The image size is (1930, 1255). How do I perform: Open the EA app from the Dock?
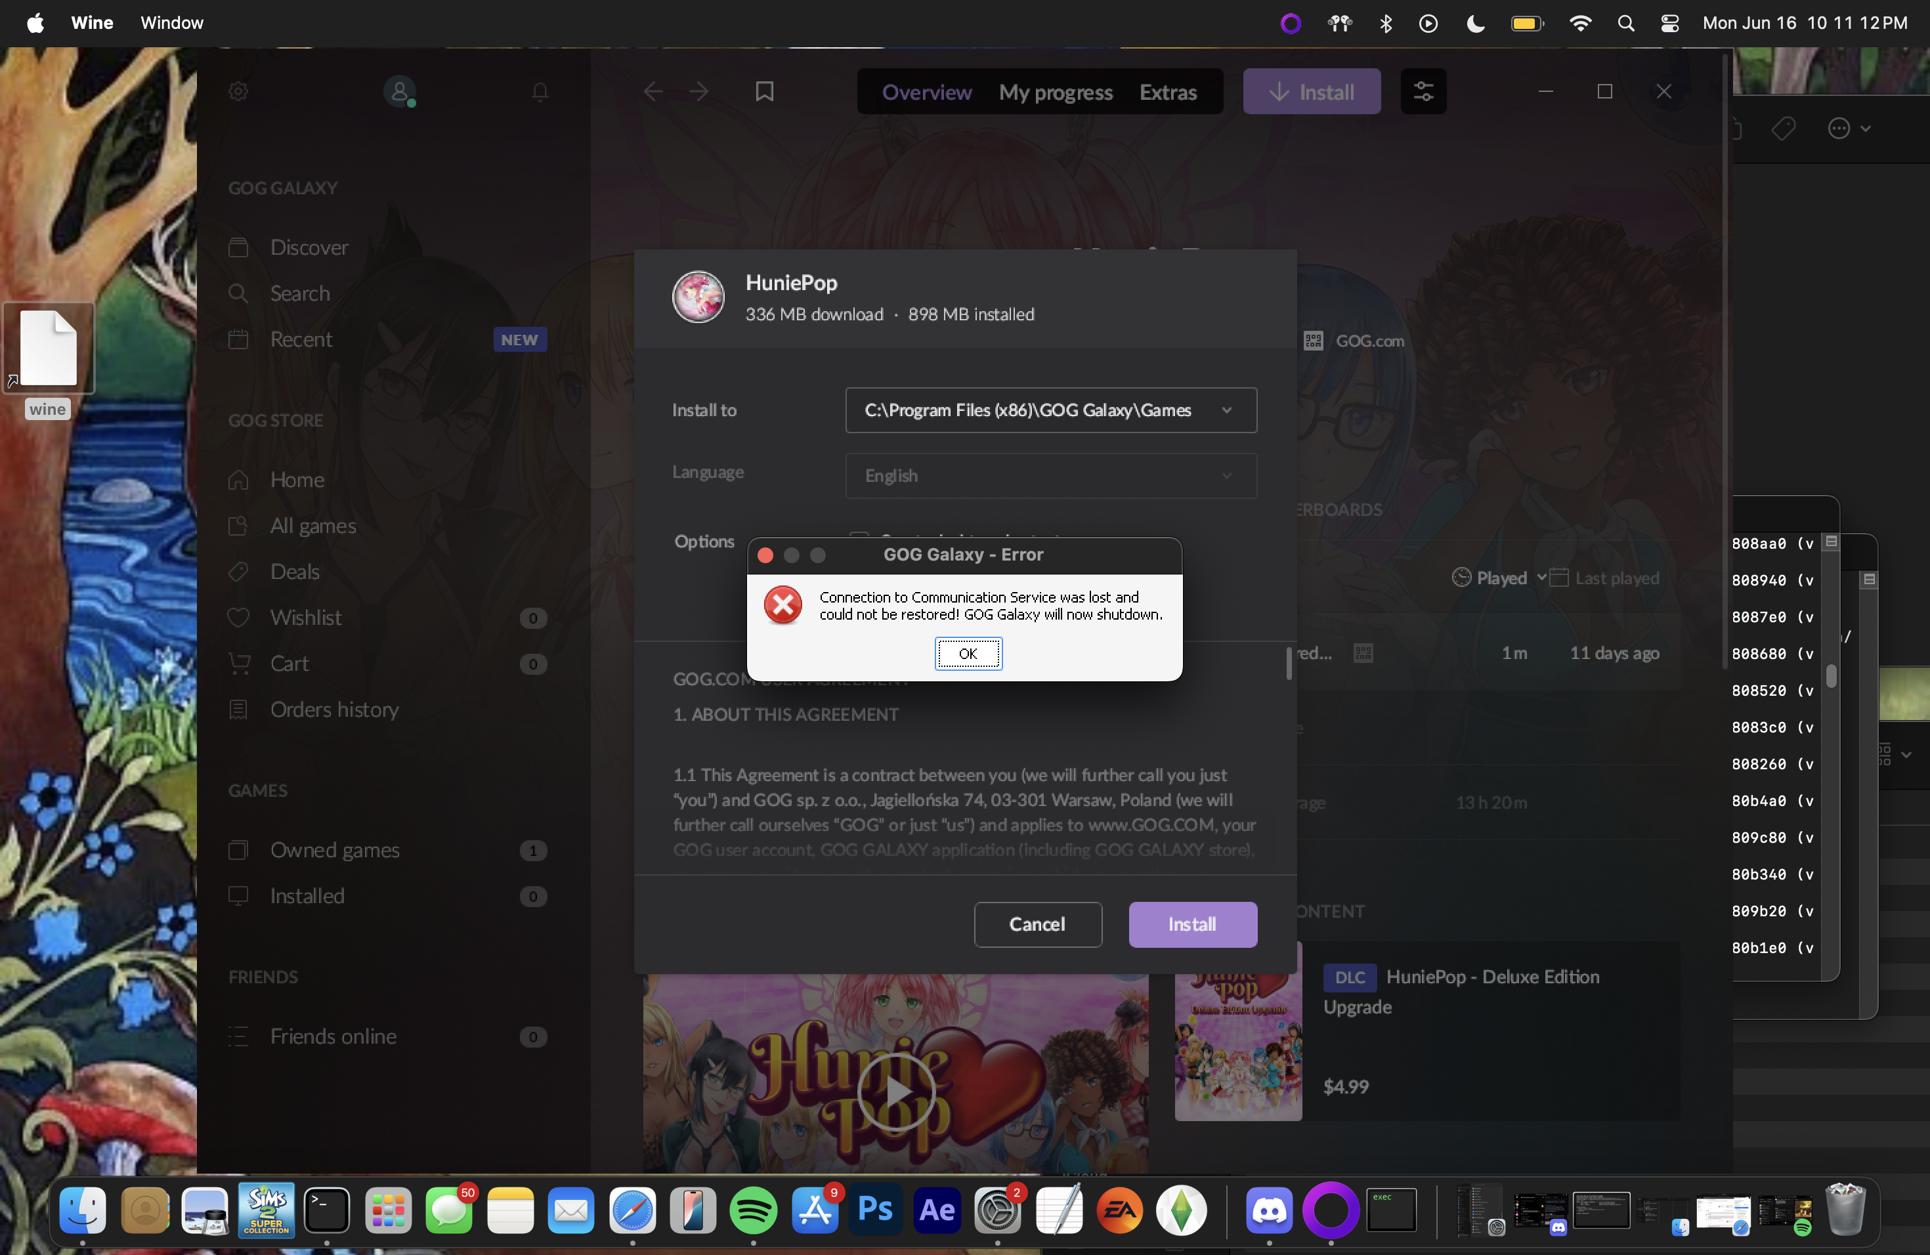[1120, 1210]
